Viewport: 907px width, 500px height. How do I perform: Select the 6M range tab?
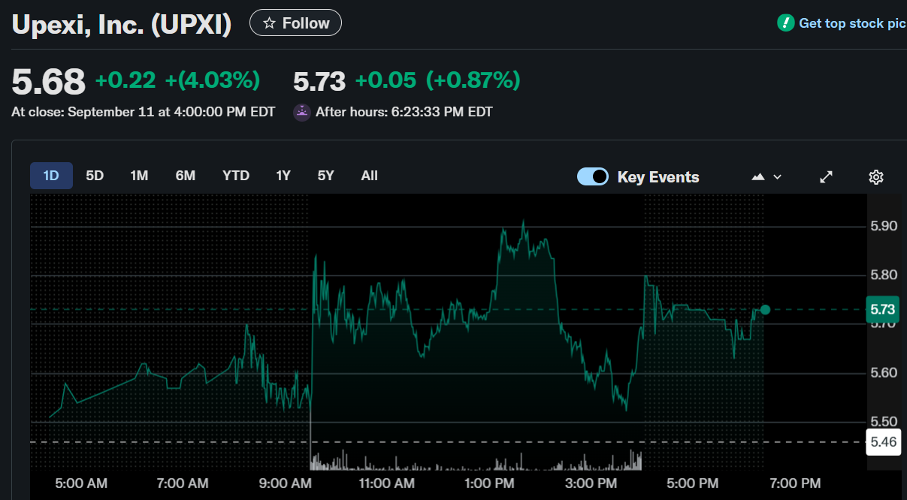(x=186, y=176)
